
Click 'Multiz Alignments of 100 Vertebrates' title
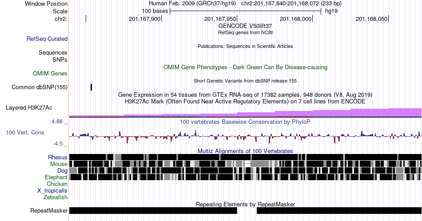[245, 151]
